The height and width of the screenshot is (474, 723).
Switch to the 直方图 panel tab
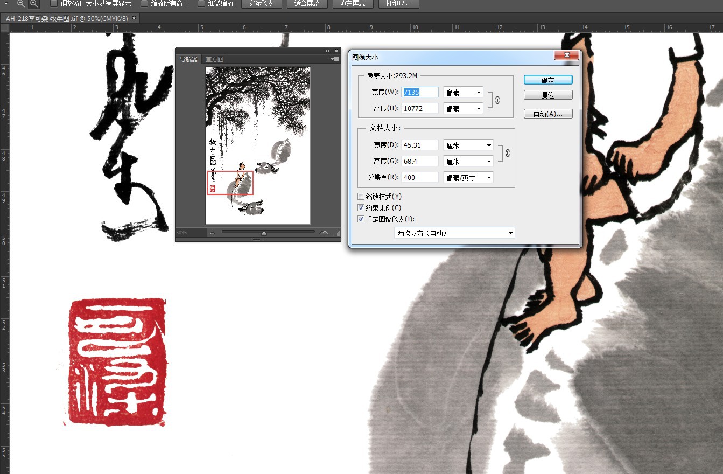coord(214,59)
